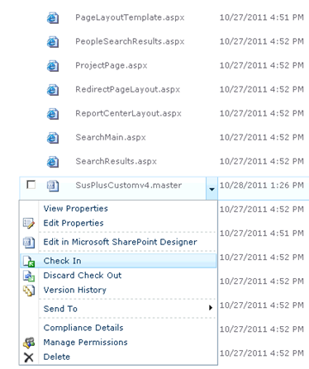Image resolution: width=309 pixels, height=369 pixels.
Task: Open the ReportCenterLayout.aspx link
Action: tap(129, 113)
